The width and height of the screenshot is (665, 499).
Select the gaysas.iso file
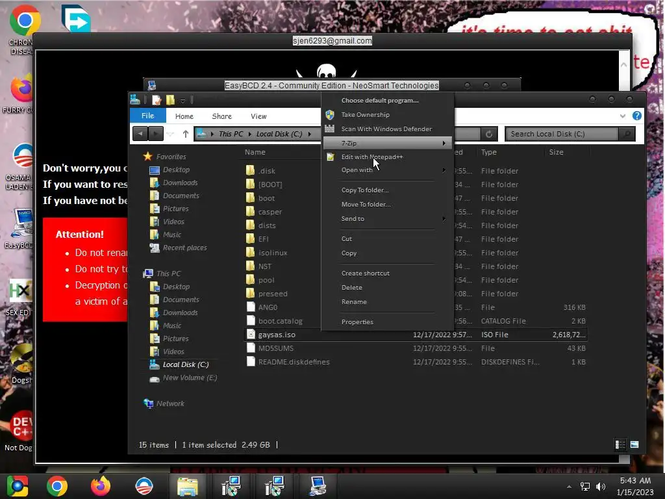[x=416, y=335]
